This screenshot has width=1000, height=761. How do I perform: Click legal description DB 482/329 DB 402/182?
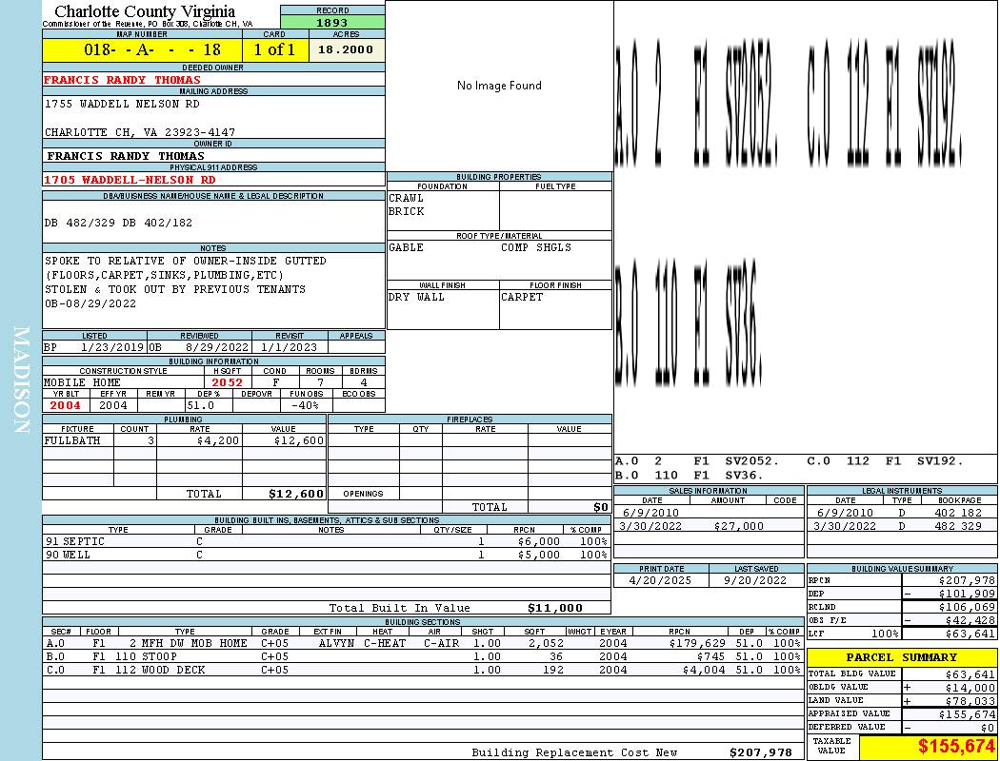pos(118,223)
